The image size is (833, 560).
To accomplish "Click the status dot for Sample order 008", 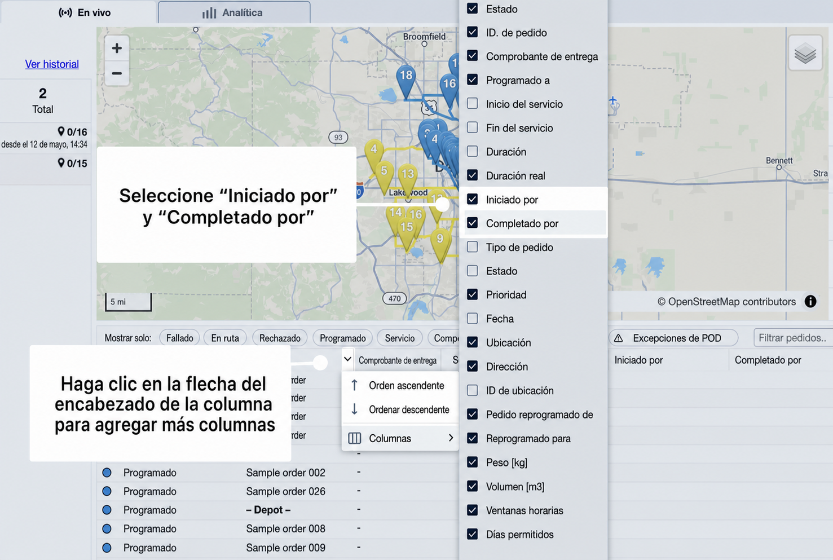I will click(x=107, y=528).
